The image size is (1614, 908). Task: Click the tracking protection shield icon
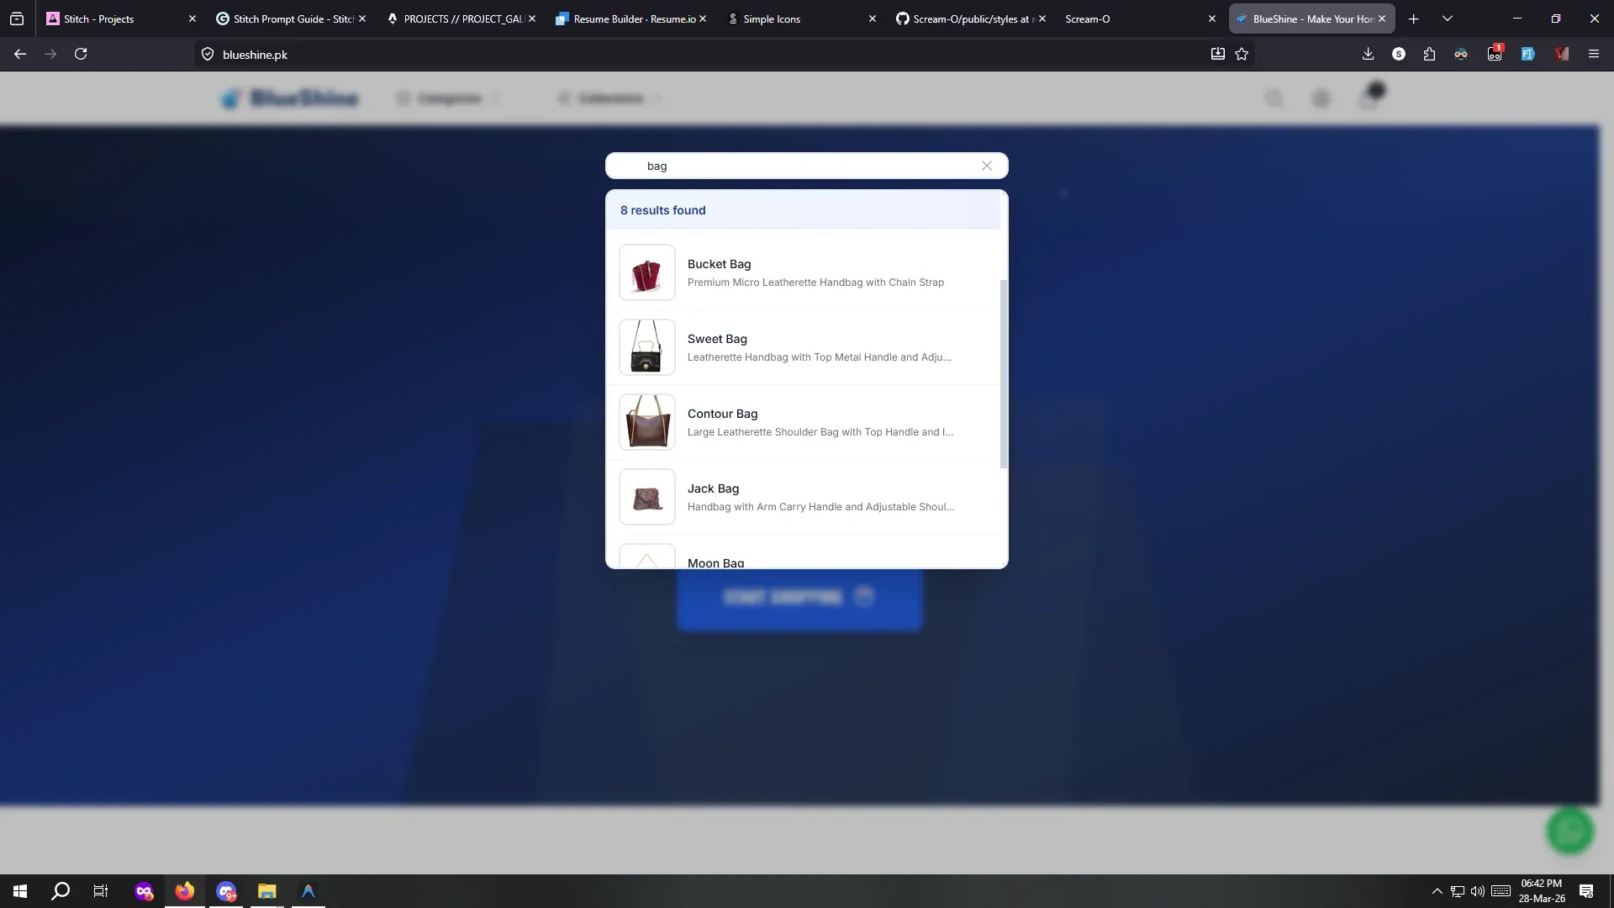[x=208, y=54]
